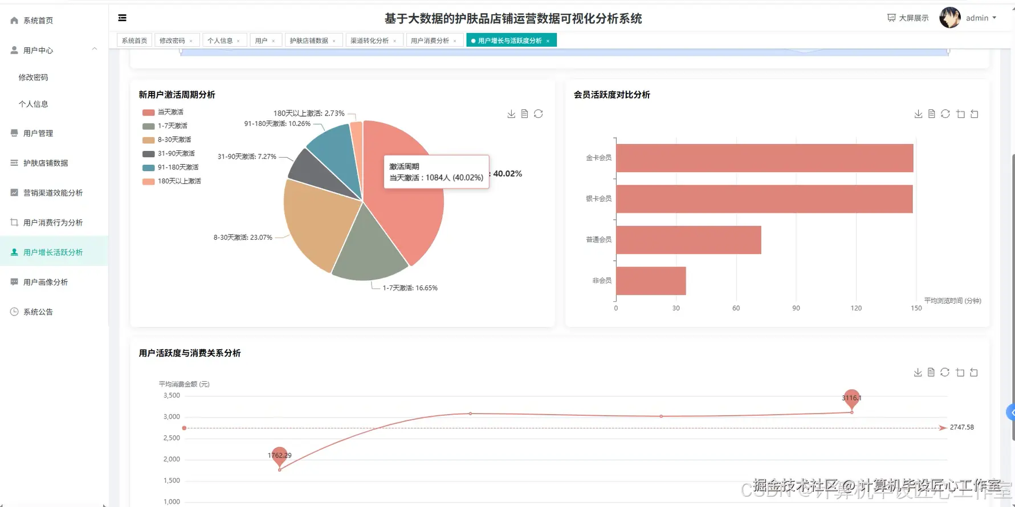Switch to the 个人信息 tab
This screenshot has width=1015, height=507.
coord(220,40)
